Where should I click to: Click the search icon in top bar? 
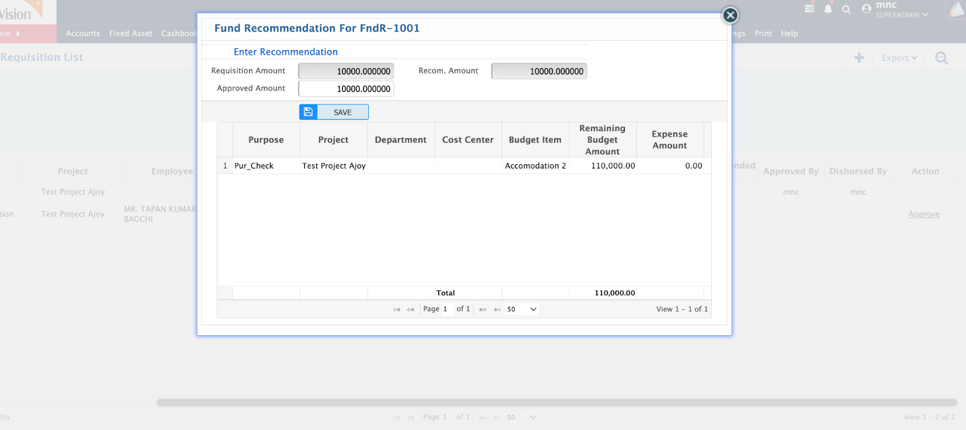pos(846,10)
